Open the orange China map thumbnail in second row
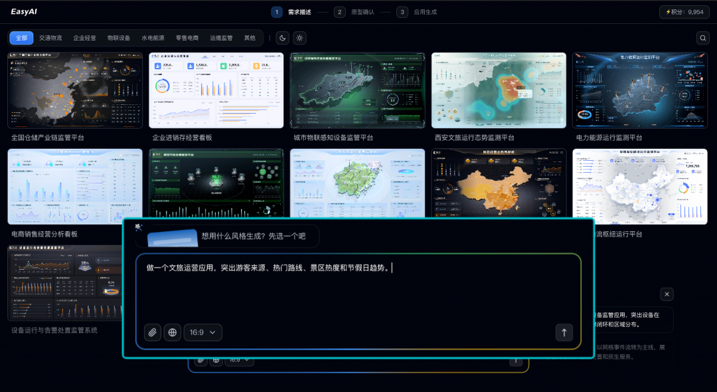717x392 pixels. (499, 183)
